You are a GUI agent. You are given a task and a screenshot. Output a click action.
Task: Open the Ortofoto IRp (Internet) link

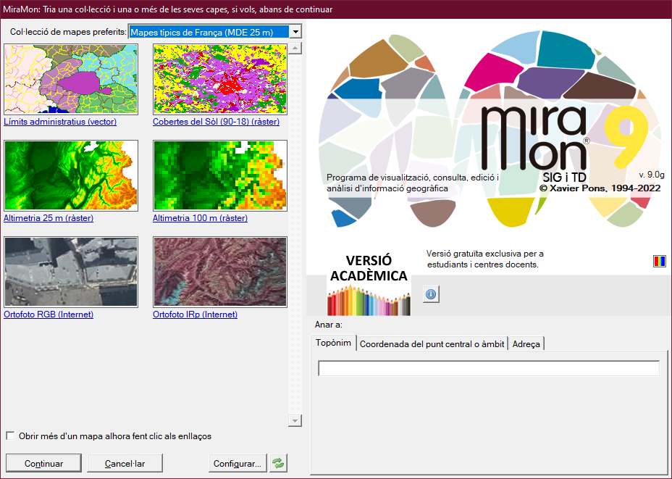[195, 315]
